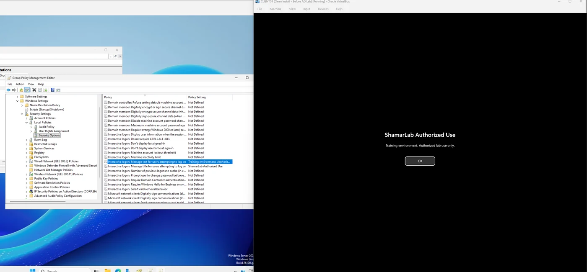Click the Back arrow in Group Policy editor toolbar
The image size is (587, 272).
[x=8, y=90]
